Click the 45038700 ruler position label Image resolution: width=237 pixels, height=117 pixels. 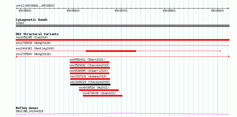coord(121,11)
